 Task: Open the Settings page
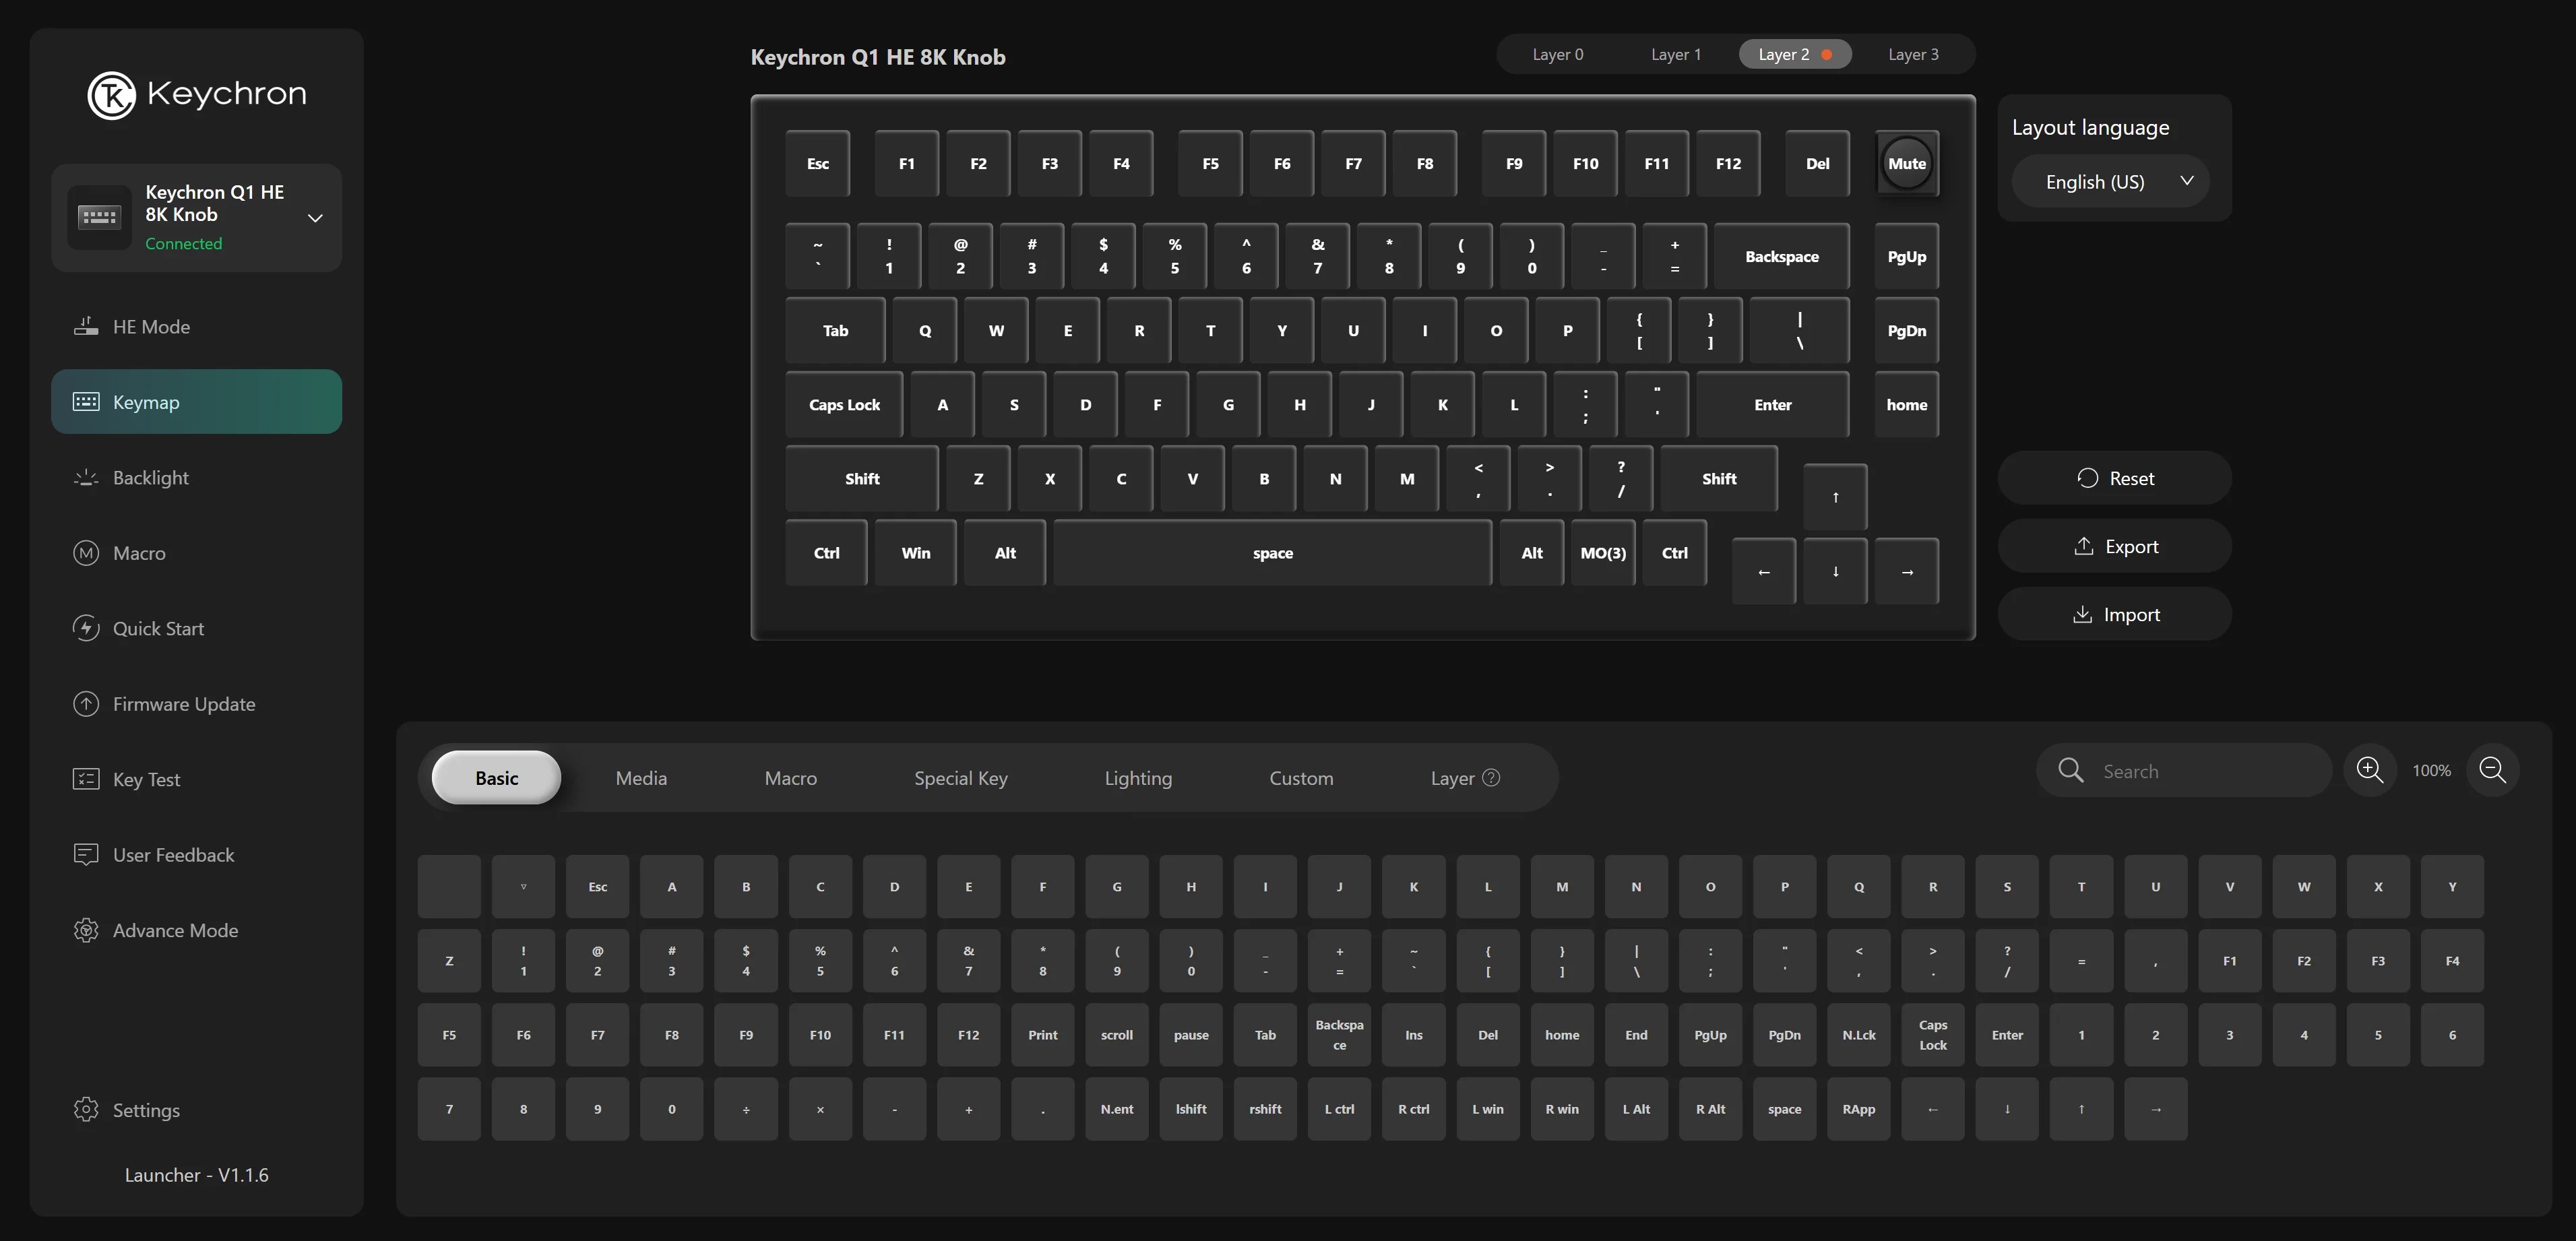[146, 1109]
